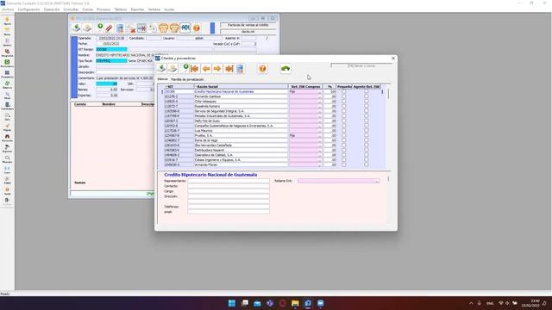Screen dimensions: 552x310
Task: Tick Pequeño checkbox for Fernando Gamboa row
Action: (344, 96)
